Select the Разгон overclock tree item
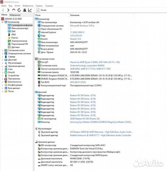This screenshot has width=167, height=171. tap(14, 38)
